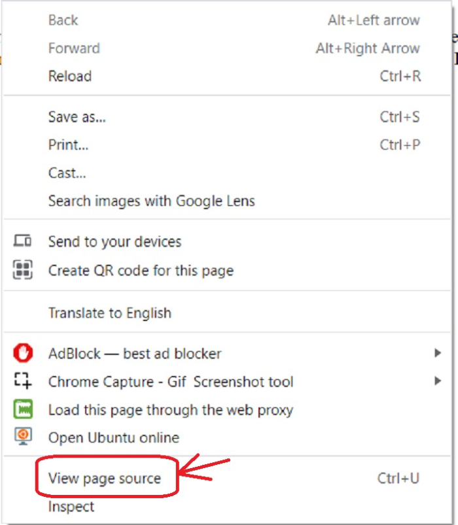
Task: Select Translate to English
Action: point(109,313)
